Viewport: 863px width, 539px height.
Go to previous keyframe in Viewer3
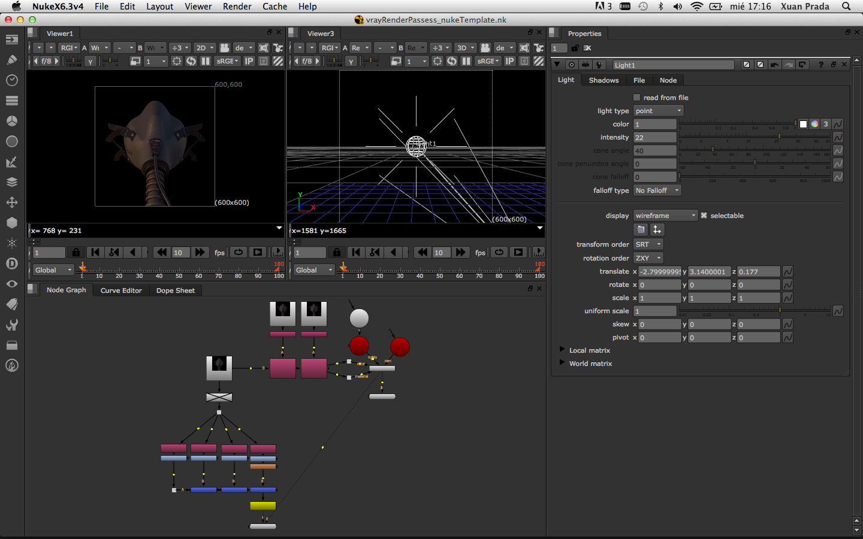pyautogui.click(x=375, y=253)
